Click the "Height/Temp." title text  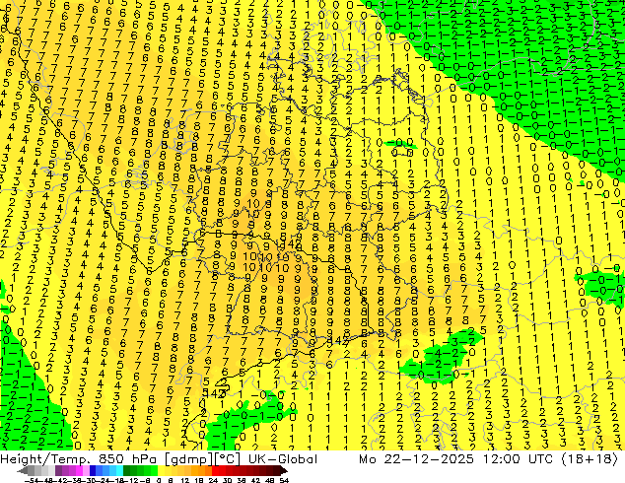point(46,459)
